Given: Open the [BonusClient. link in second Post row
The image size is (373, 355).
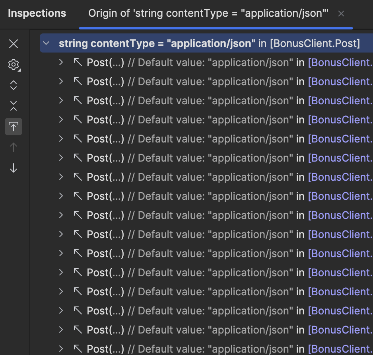Looking at the screenshot, I should click(x=340, y=82).
